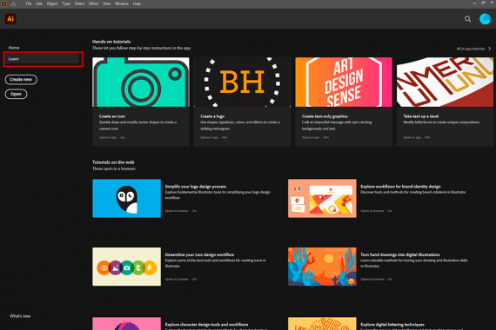Open the Edit menu
Viewport: 496px width, 330px height.
coord(39,3)
